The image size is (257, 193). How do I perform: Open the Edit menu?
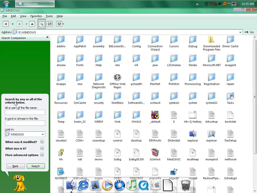(14, 16)
